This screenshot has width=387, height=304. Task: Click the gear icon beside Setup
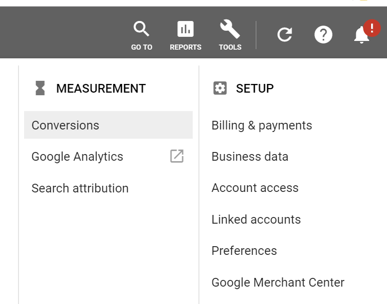click(x=220, y=89)
